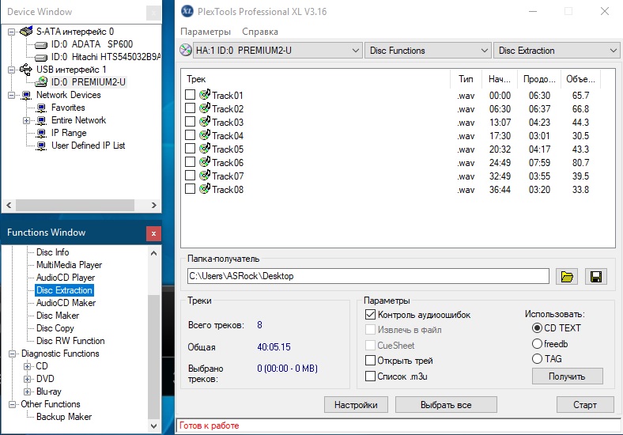Image resolution: width=623 pixels, height=435 pixels.
Task: Click the Старт button
Action: pyautogui.click(x=585, y=405)
